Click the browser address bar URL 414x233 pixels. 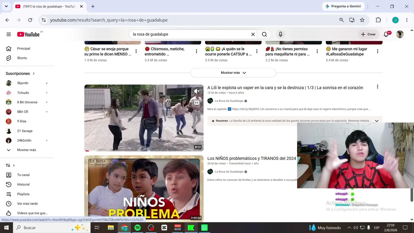[x=109, y=20]
